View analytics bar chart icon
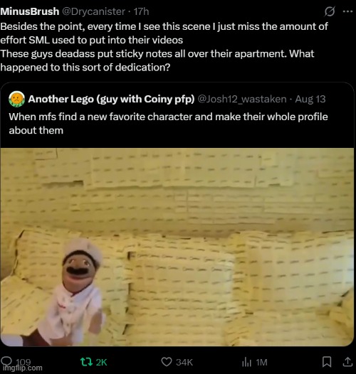Viewport: 356px width, 374px height. [246, 363]
